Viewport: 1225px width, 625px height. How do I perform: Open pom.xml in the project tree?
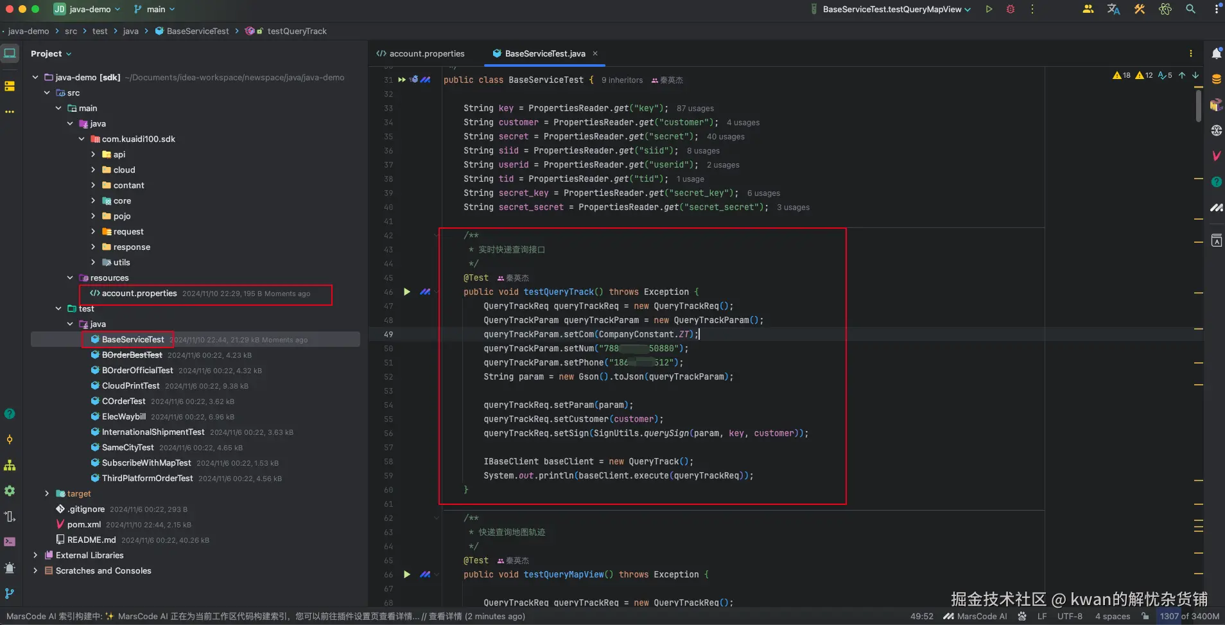point(84,524)
